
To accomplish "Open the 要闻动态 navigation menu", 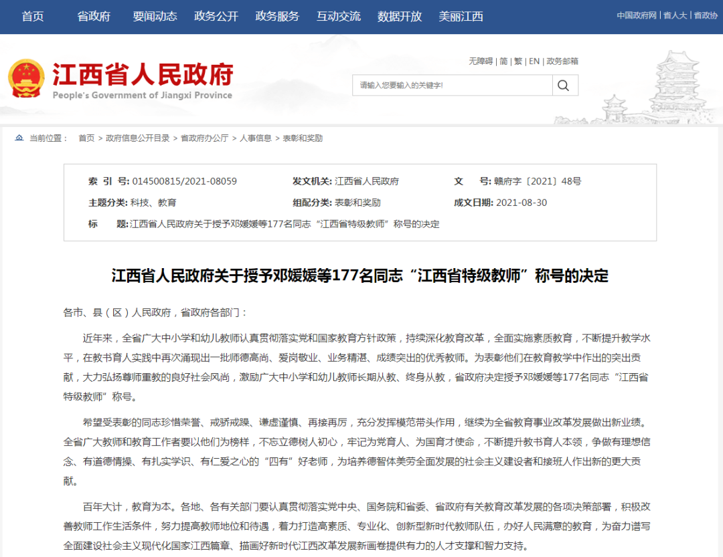I will point(155,17).
